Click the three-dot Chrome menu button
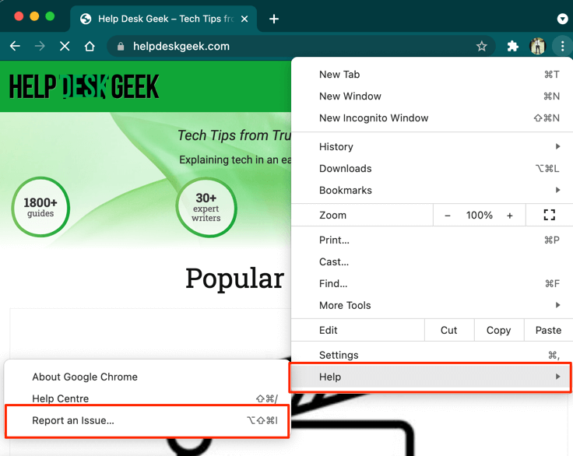The image size is (573, 456). pyautogui.click(x=562, y=47)
